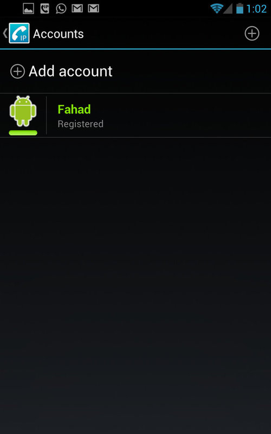Tap the Registered status text
This screenshot has width=271, height=434.
pyautogui.click(x=80, y=124)
